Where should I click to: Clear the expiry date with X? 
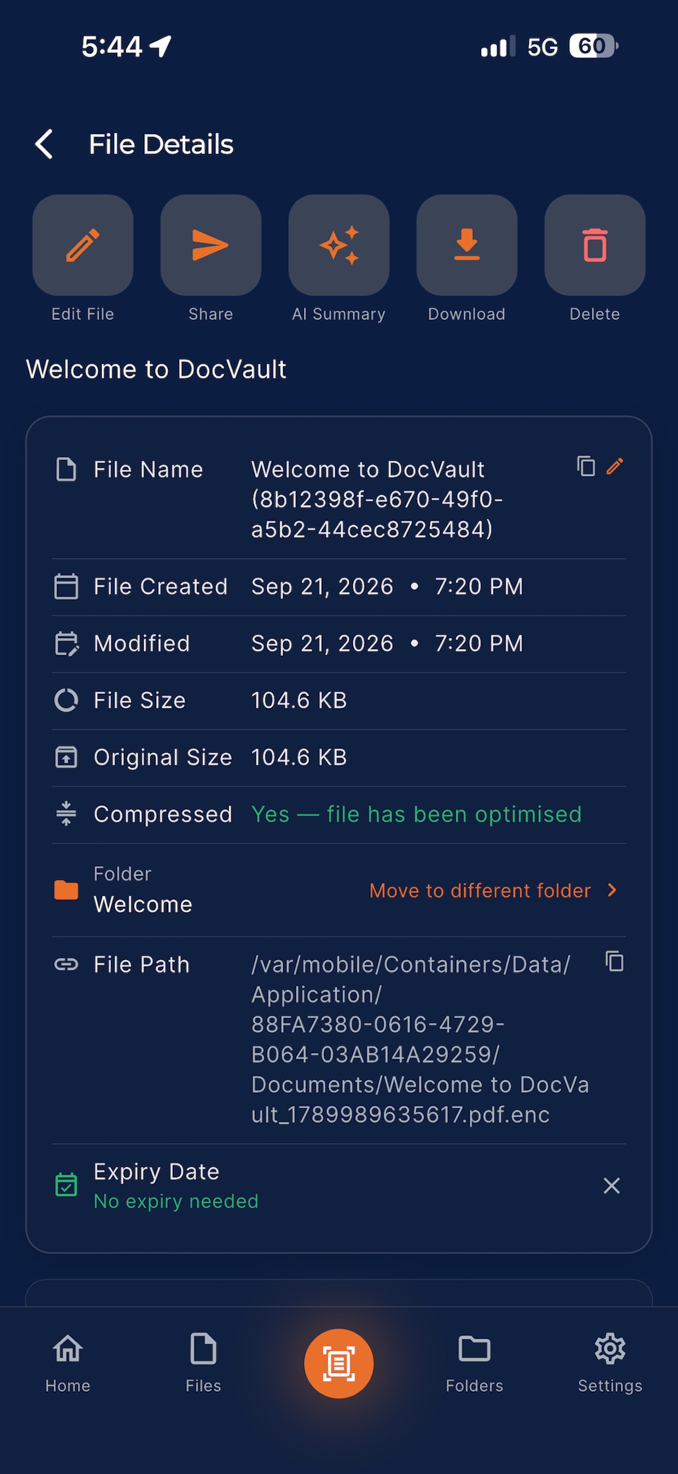pos(612,1186)
